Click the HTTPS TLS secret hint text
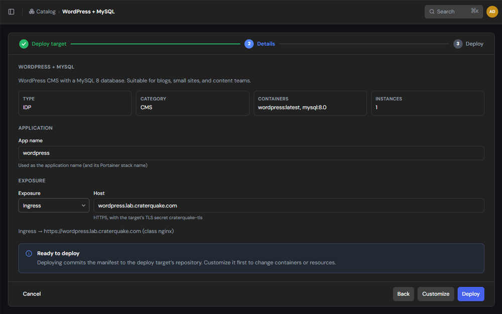 coord(148,218)
